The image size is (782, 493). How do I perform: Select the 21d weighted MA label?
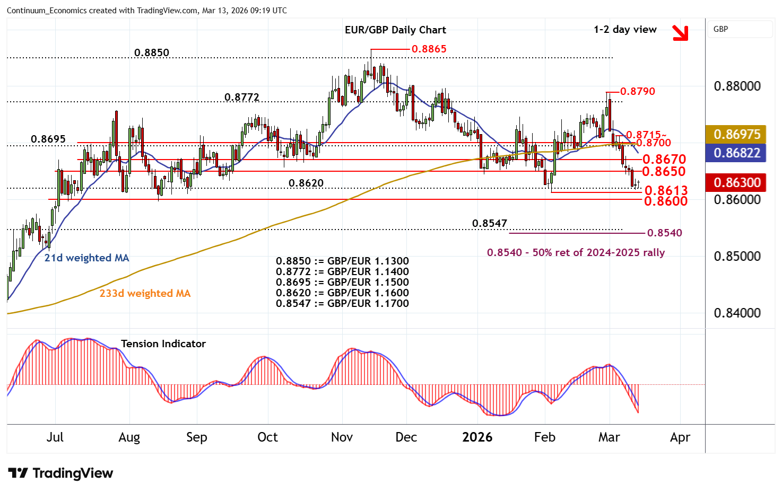(x=86, y=258)
